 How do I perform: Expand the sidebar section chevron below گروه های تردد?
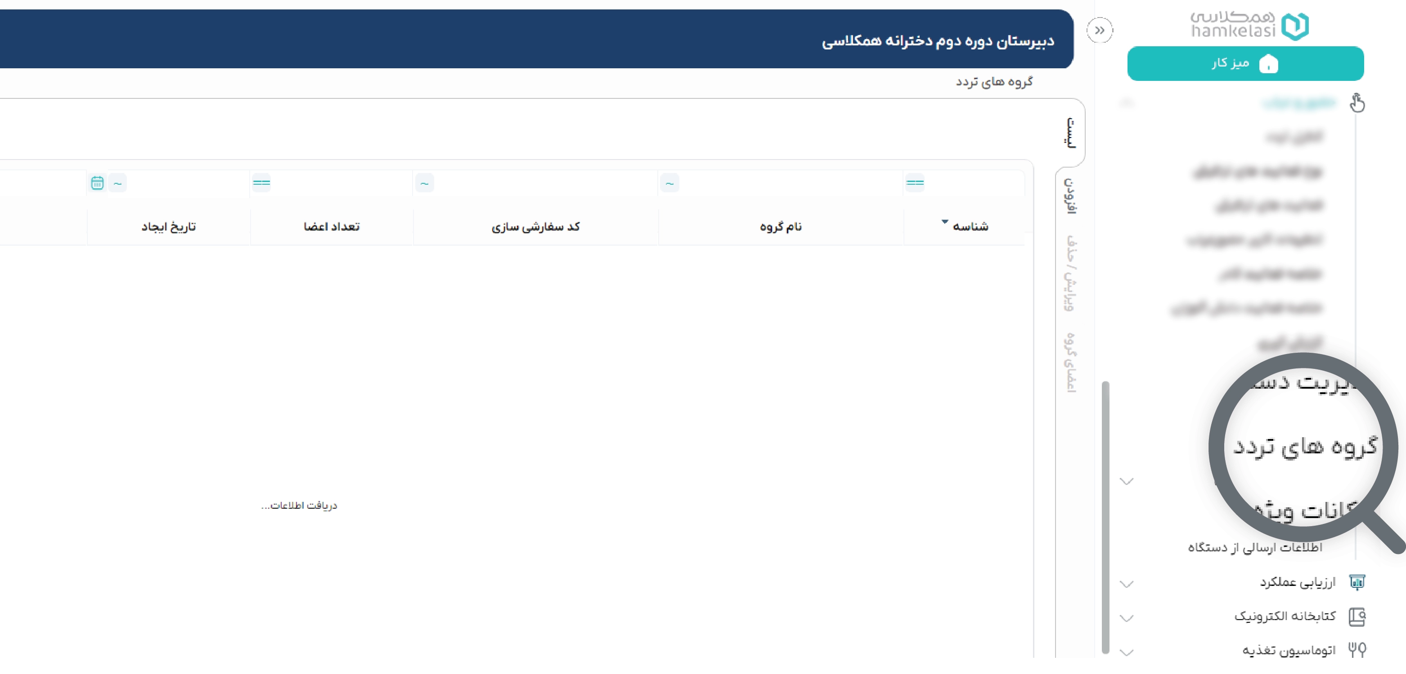click(1127, 481)
